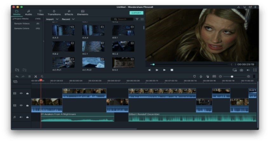Split clip with scissors icon
The width and height of the screenshot is (270, 143).
[36, 77]
